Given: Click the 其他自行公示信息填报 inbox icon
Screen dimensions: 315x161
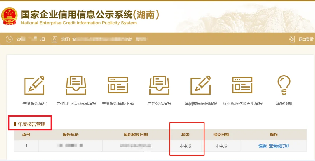Looking at the screenshot, I should pos(76,85).
